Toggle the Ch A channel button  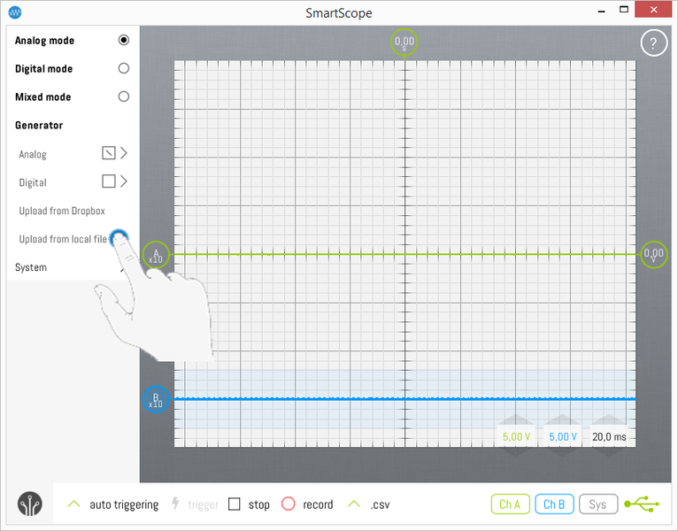(510, 504)
